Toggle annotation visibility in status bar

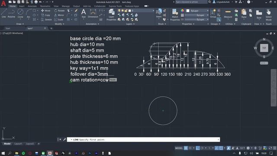point(229,148)
